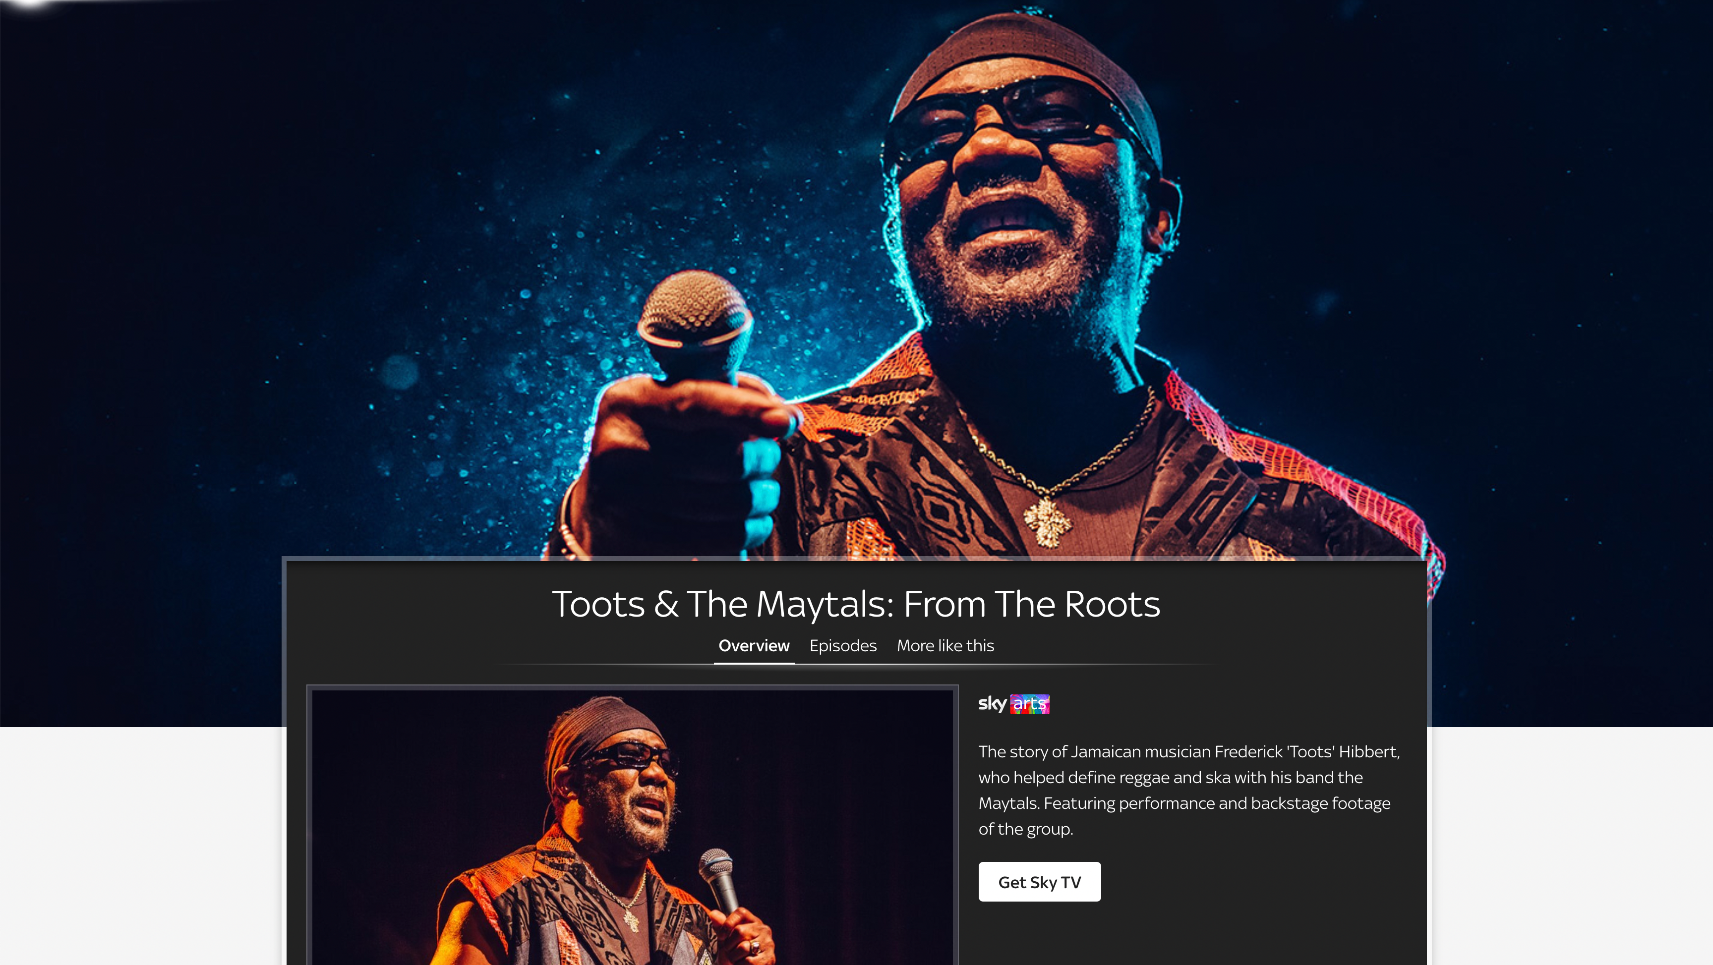Screen dimensions: 1713x965
Task: Open the Sky Arts channel logo
Action: pyautogui.click(x=1013, y=704)
